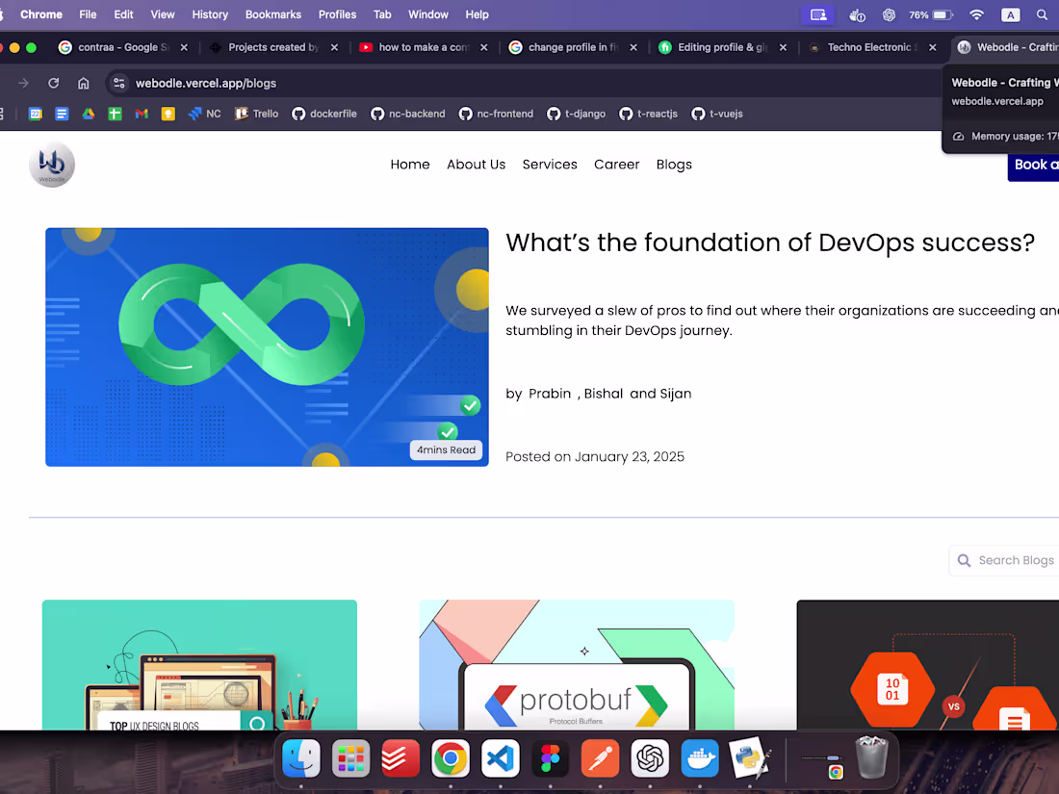Viewport: 1059px width, 794px height.
Task: Open the Google Sheets bookmark icon
Action: coord(115,114)
